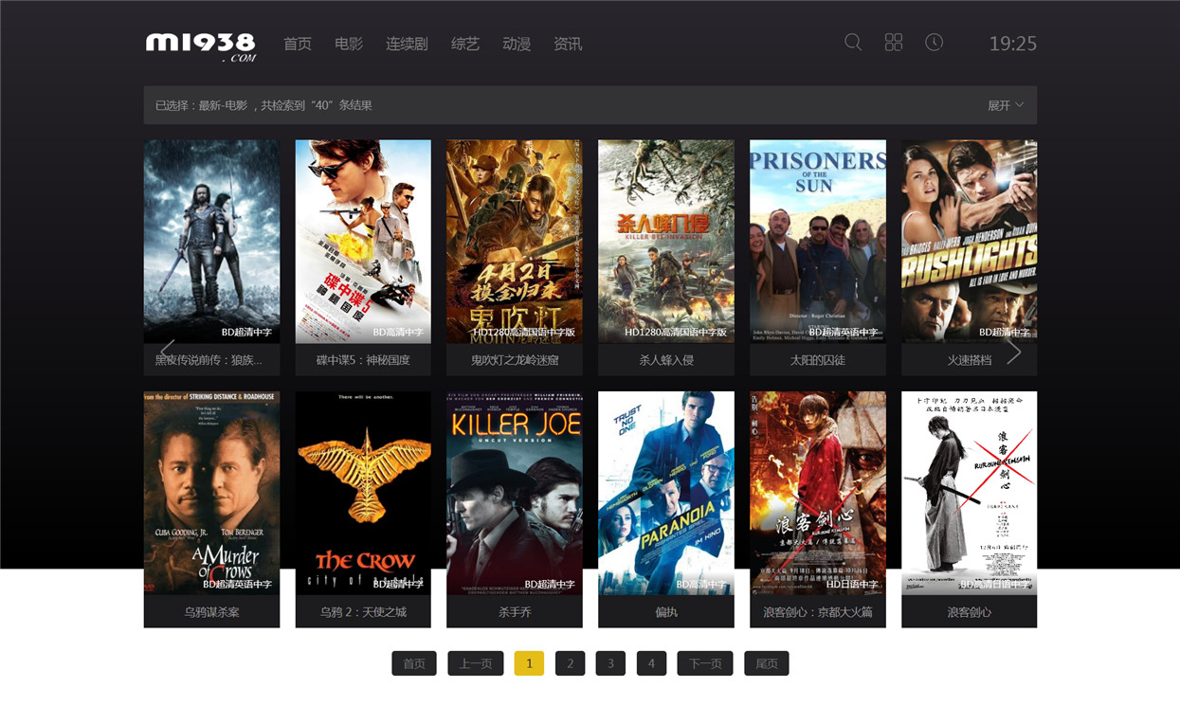Click the 下一页 pagination button
Image resolution: width=1180 pixels, height=706 pixels.
click(705, 663)
